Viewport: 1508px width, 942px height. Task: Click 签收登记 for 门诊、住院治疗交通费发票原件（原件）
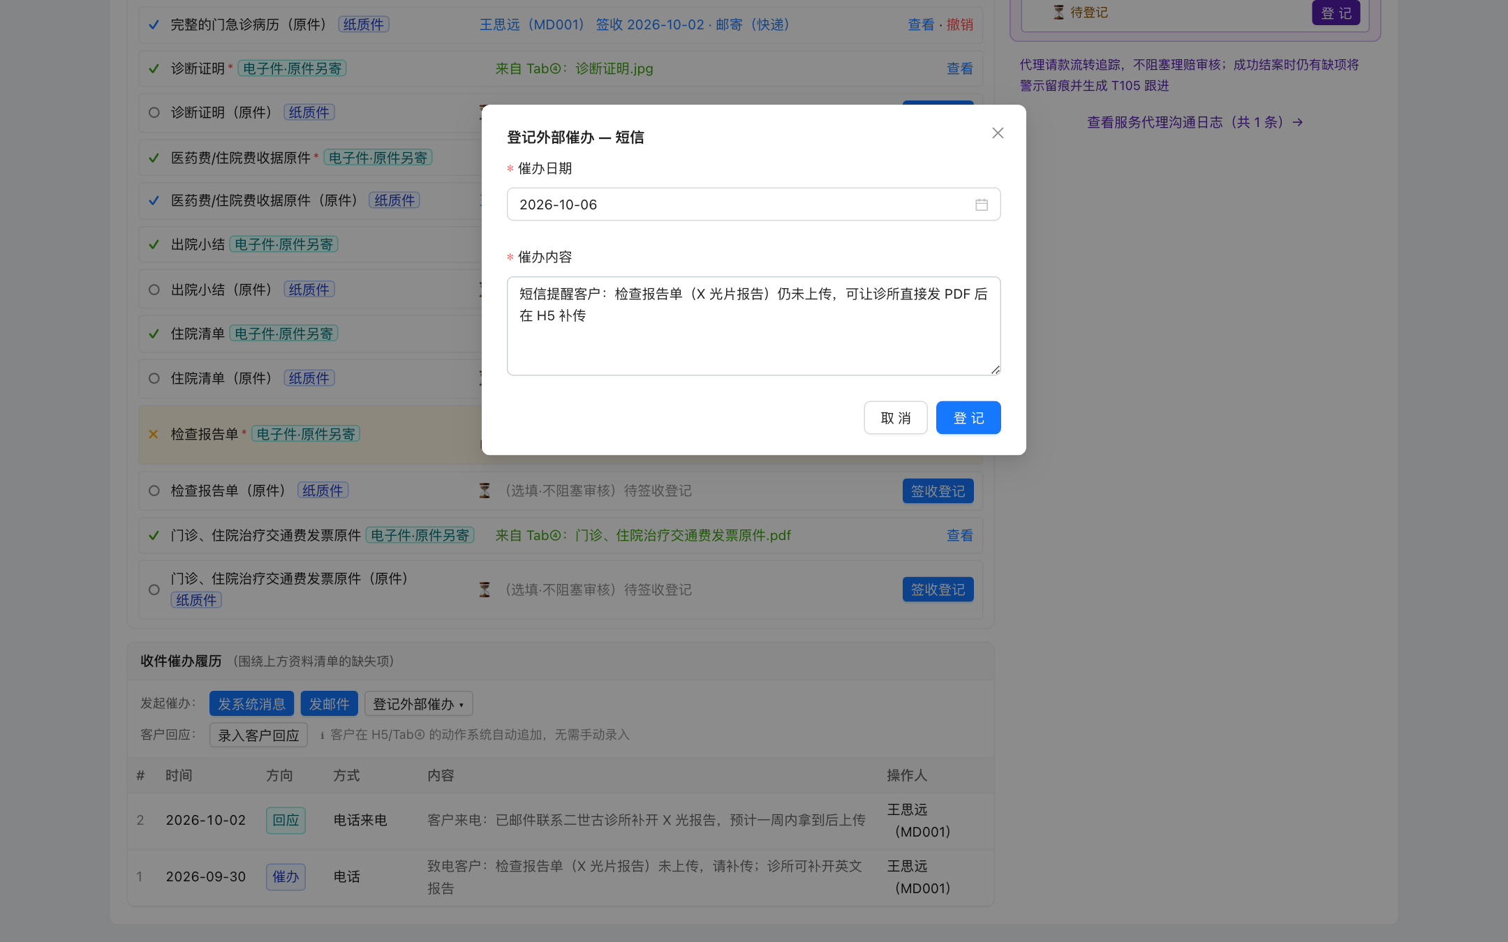938,590
